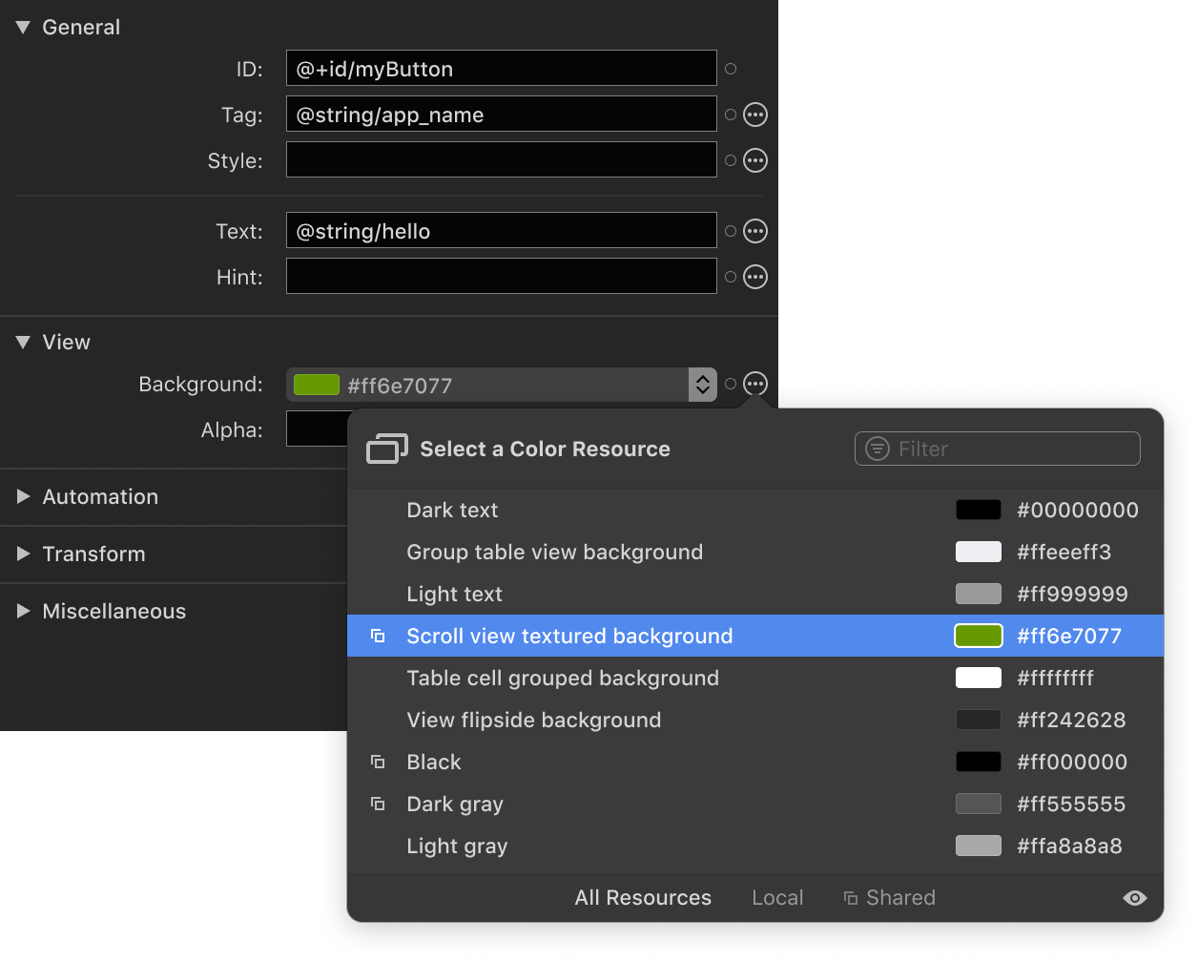
Task: Switch to the Local tab
Action: (777, 897)
